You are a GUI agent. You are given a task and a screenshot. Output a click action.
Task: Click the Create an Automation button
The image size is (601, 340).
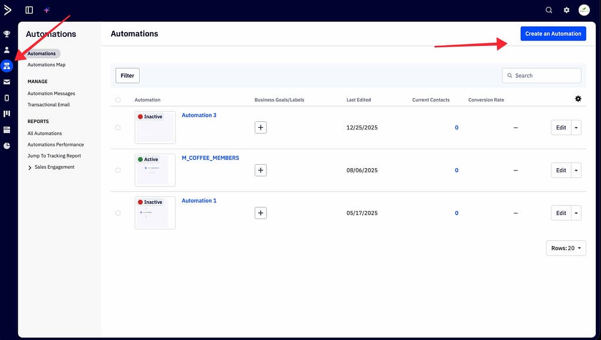tap(553, 33)
